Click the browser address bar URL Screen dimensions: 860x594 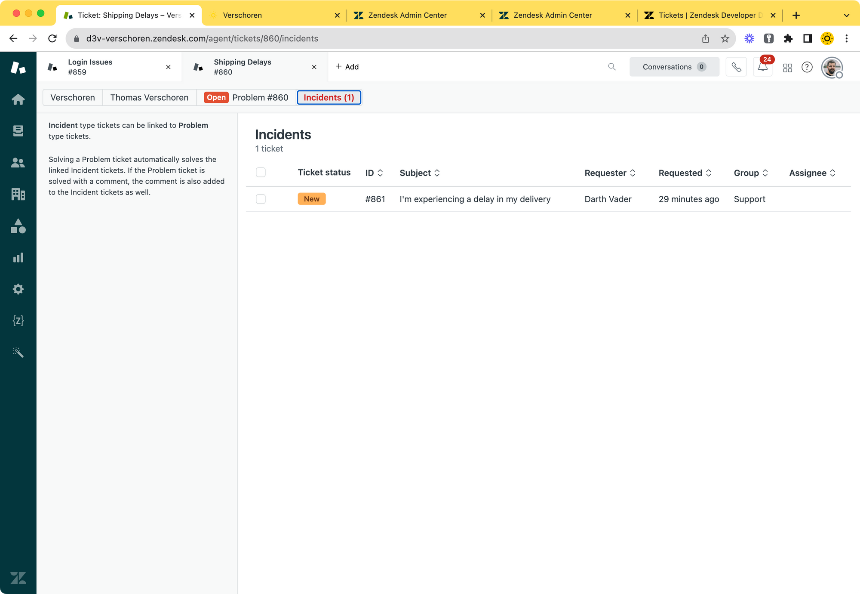click(202, 39)
